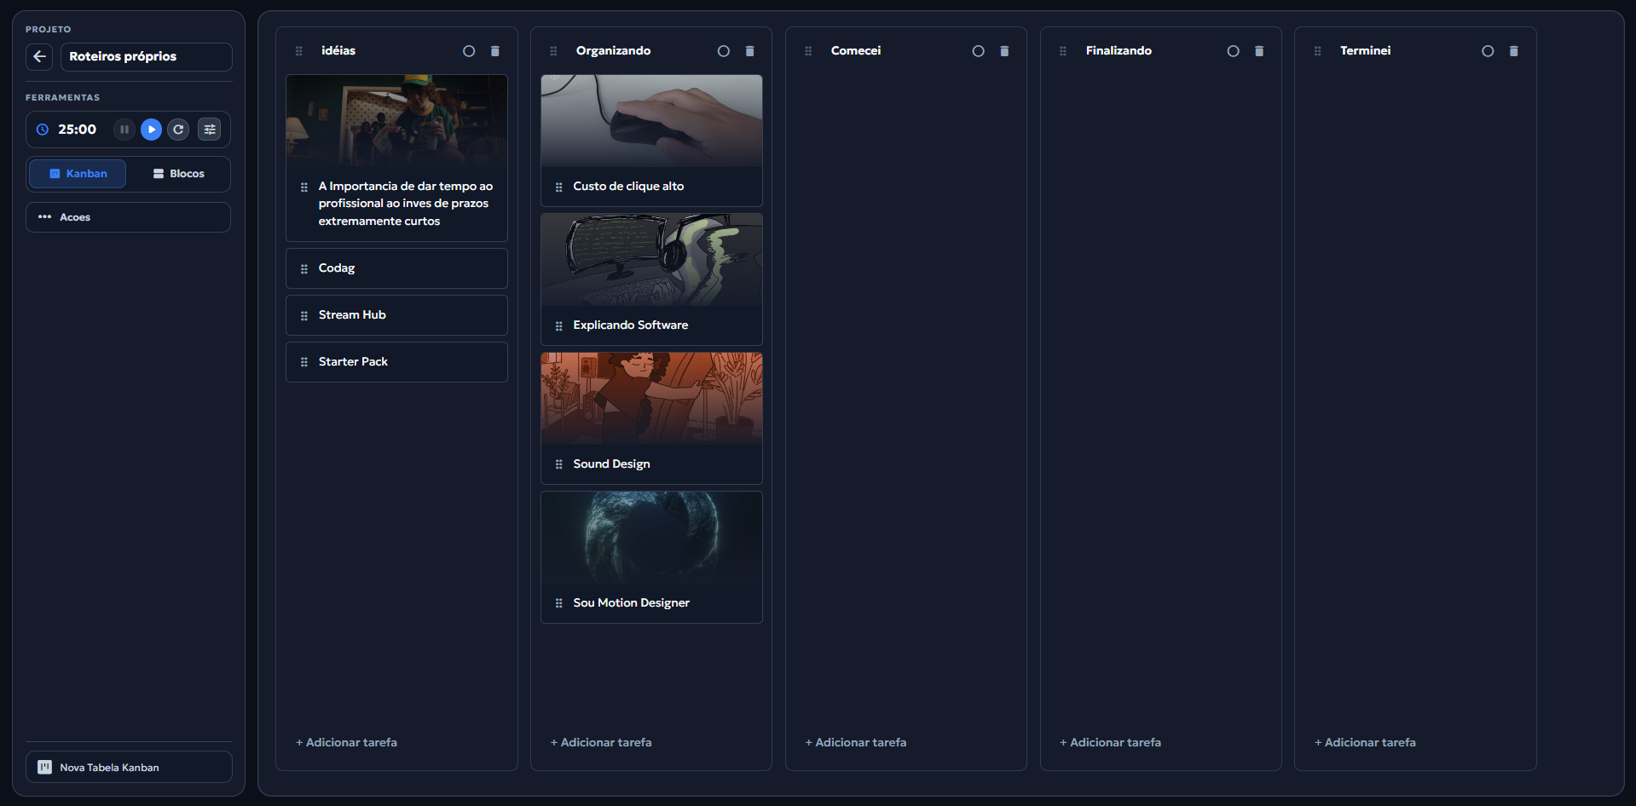Select the Stream Hub task card

point(396,315)
